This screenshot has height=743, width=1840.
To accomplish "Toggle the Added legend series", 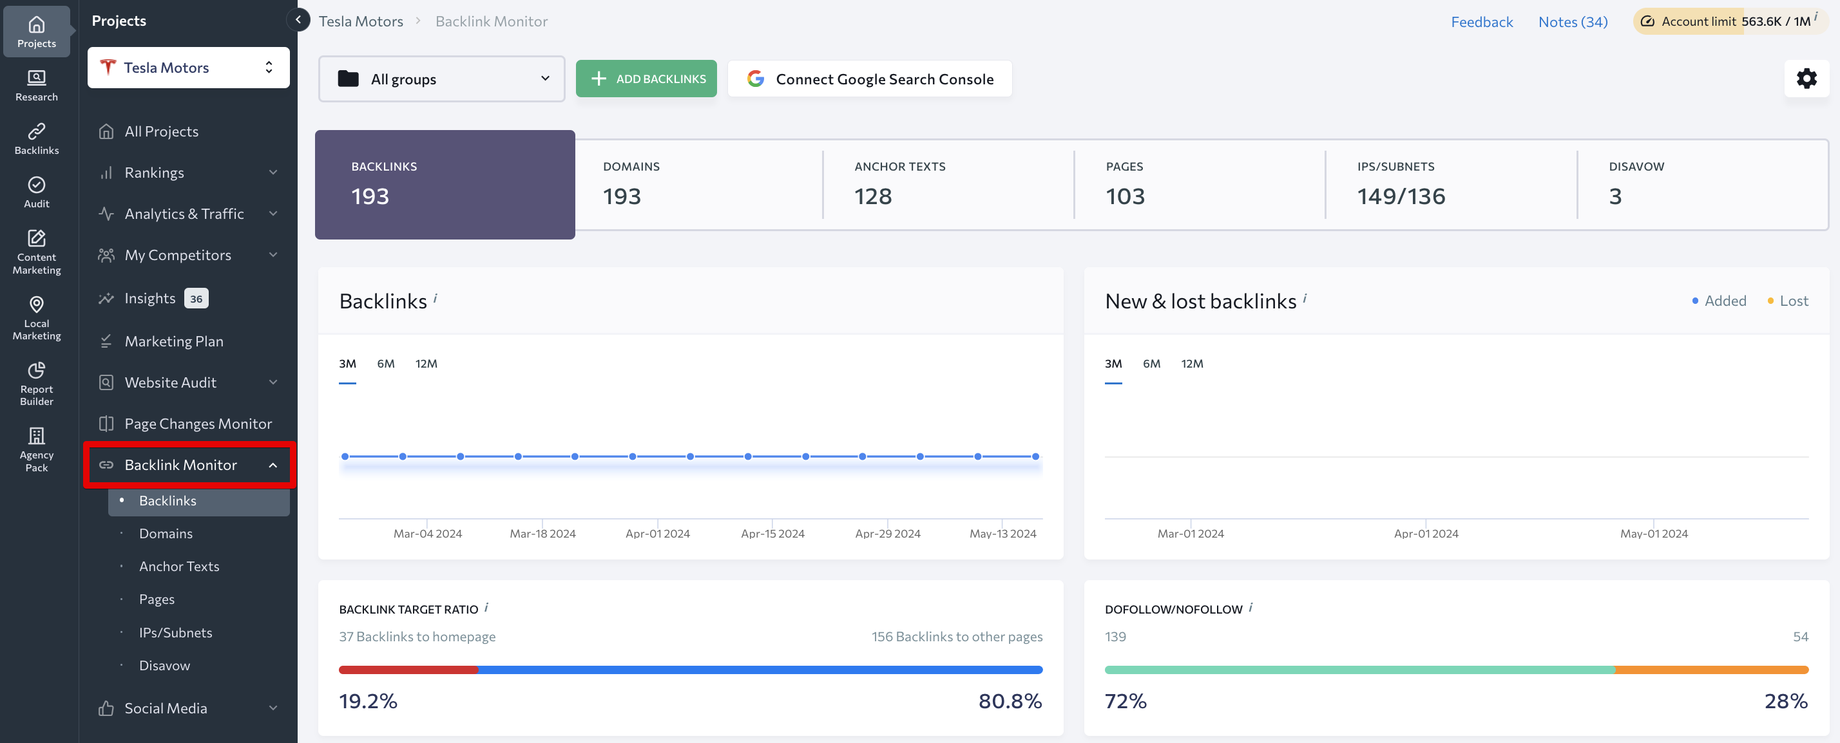I will tap(1719, 301).
